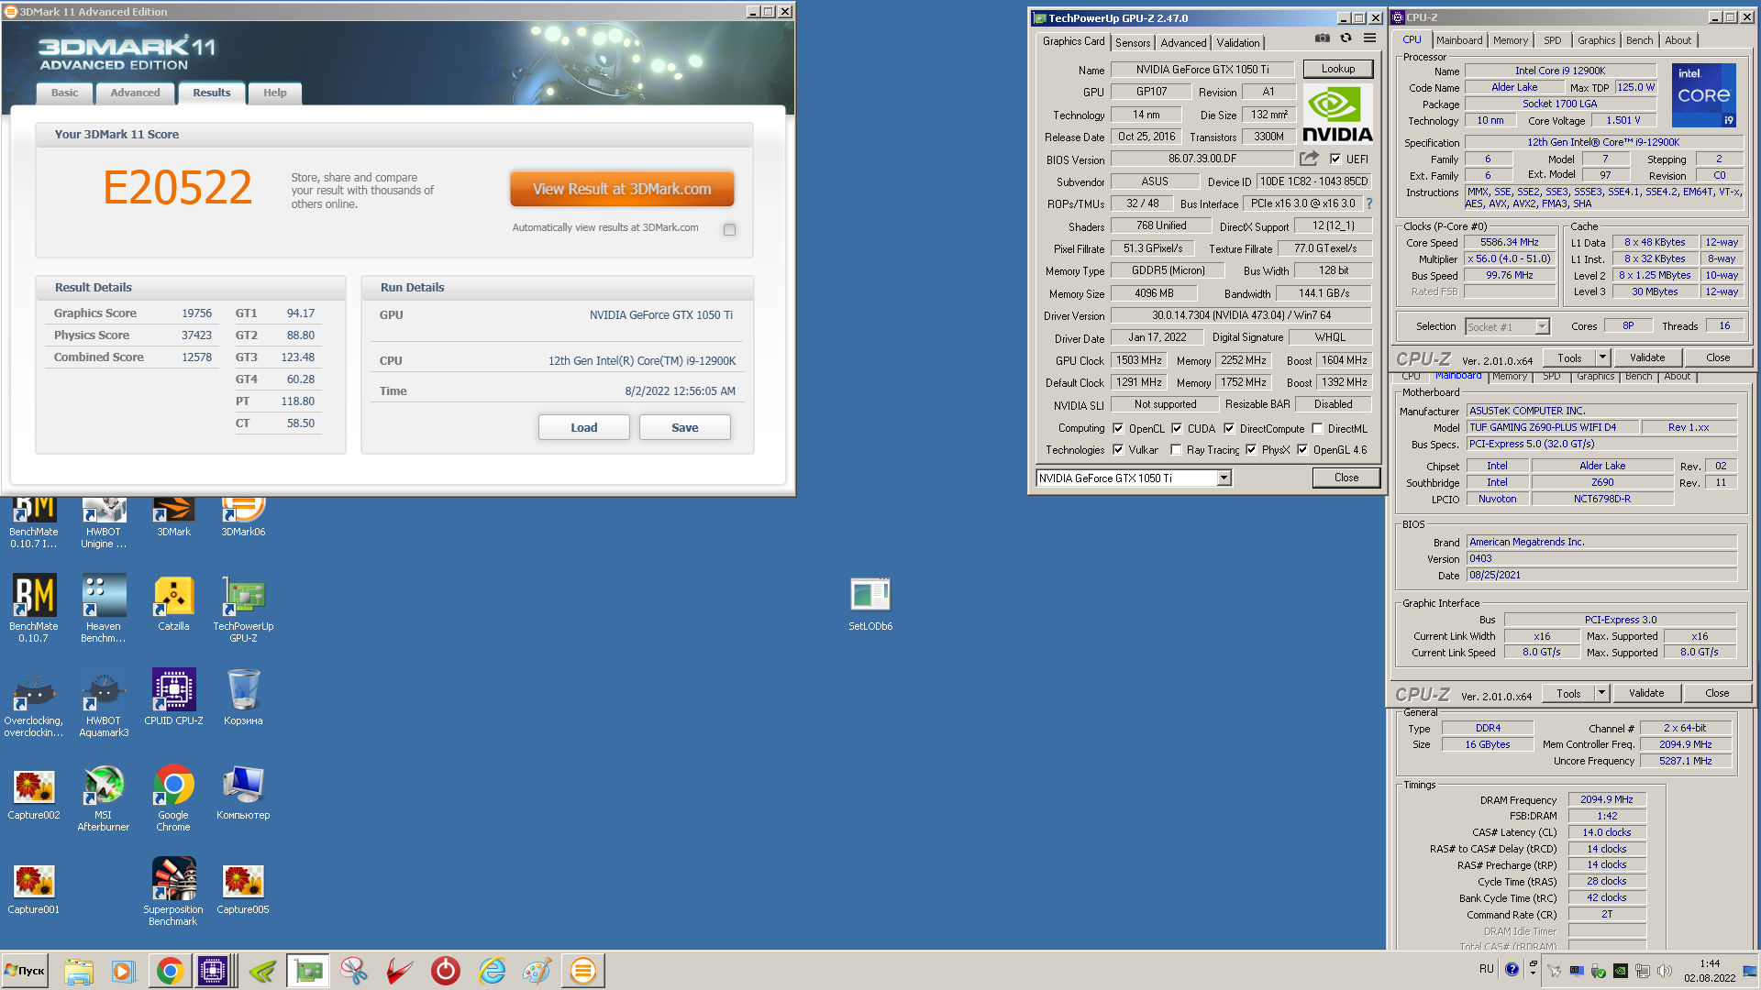Select the Capture002 image file
Screen dimensions: 1761x990
click(x=34, y=793)
